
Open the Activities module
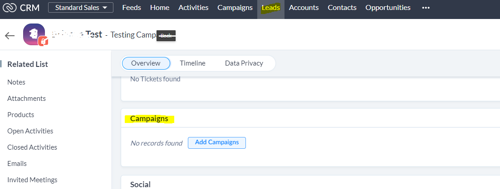point(193,8)
